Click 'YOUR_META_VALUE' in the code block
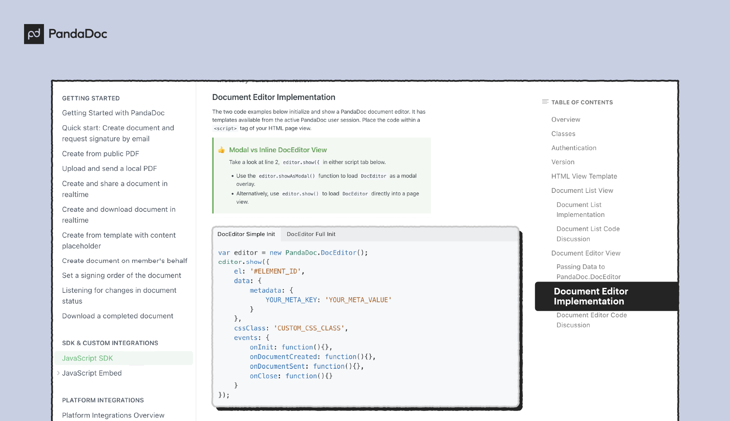730x421 pixels. coord(358,300)
